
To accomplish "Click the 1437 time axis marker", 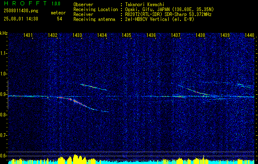I will [x=176, y=35].
